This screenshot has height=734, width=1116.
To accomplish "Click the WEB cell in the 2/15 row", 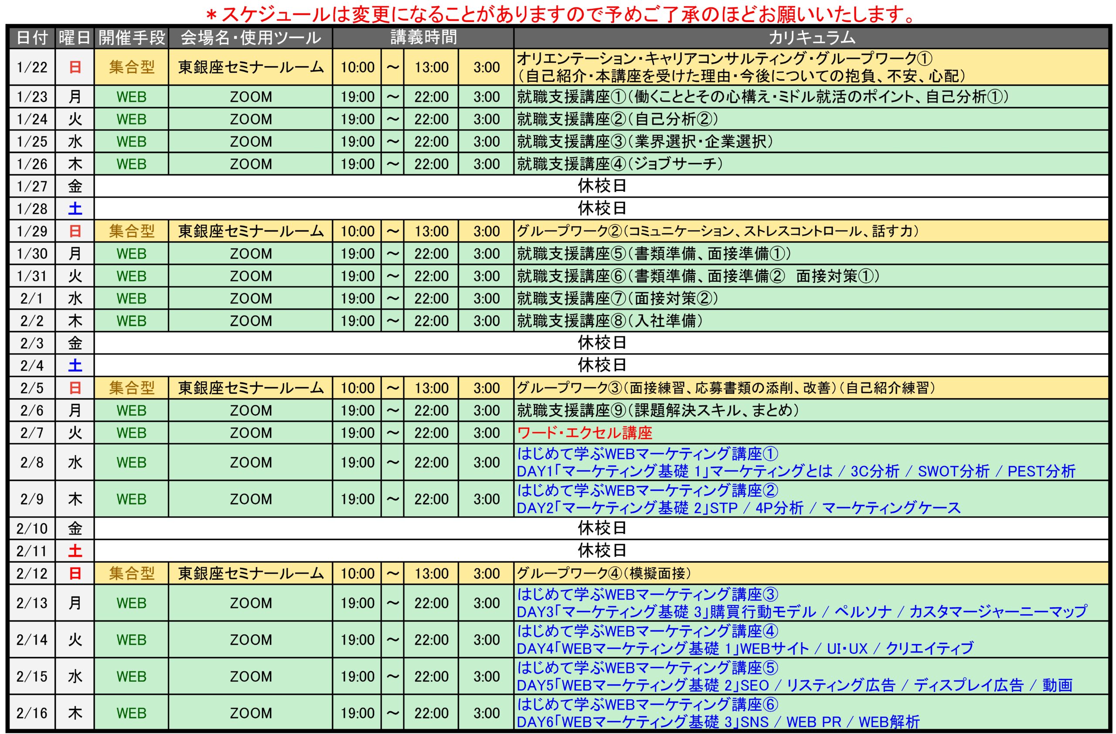I will [131, 676].
